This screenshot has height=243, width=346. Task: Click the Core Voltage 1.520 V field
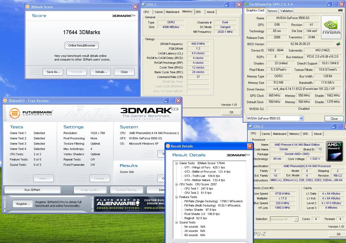[x=315, y=159]
